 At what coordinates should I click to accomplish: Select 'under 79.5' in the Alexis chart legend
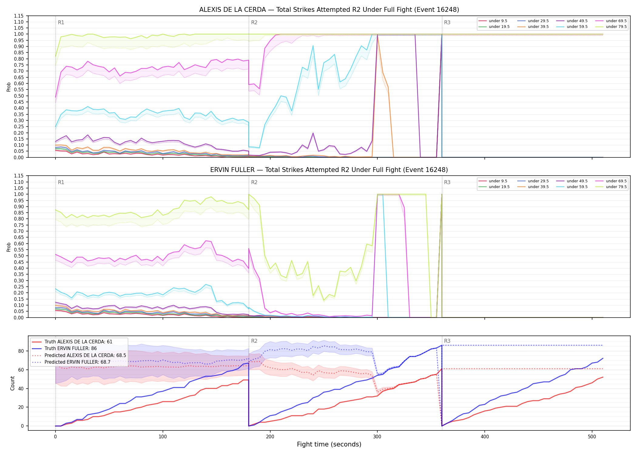pyautogui.click(x=611, y=27)
